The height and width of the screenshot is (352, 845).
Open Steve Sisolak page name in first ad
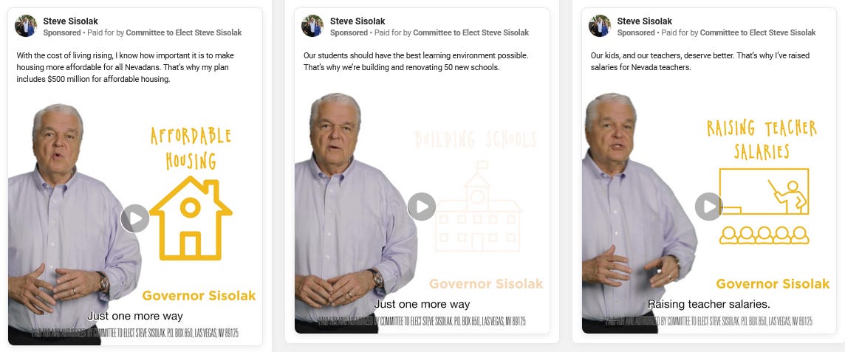71,21
